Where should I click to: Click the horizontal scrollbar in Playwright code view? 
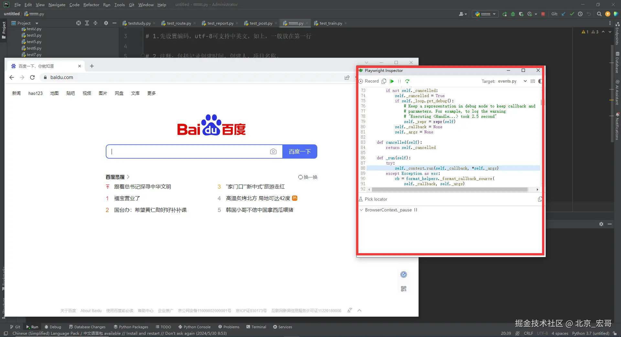pyautogui.click(x=450, y=189)
